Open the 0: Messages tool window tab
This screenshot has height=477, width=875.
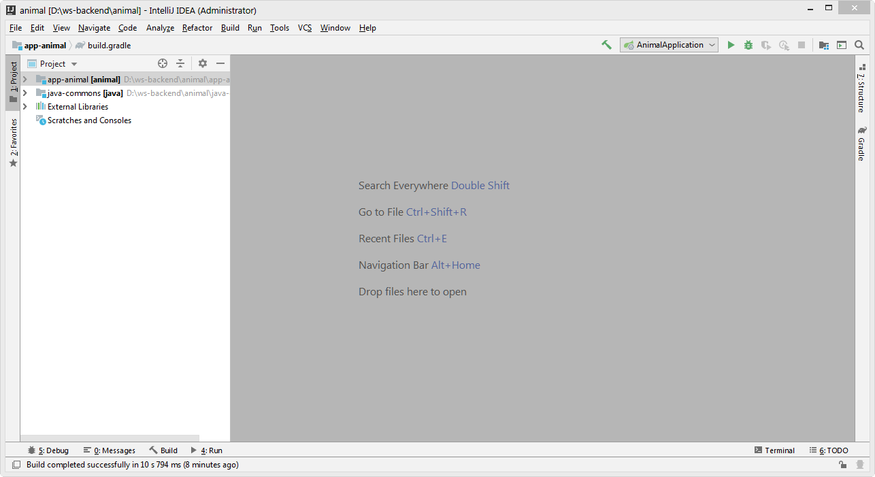click(109, 450)
